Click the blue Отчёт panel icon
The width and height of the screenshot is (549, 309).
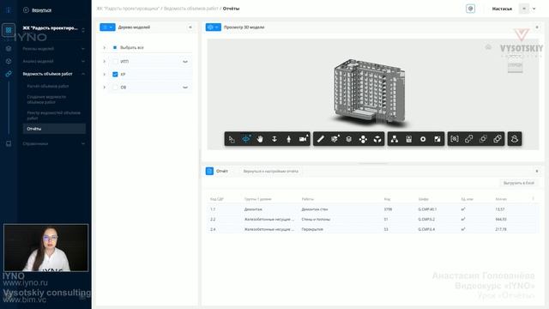[x=209, y=171]
